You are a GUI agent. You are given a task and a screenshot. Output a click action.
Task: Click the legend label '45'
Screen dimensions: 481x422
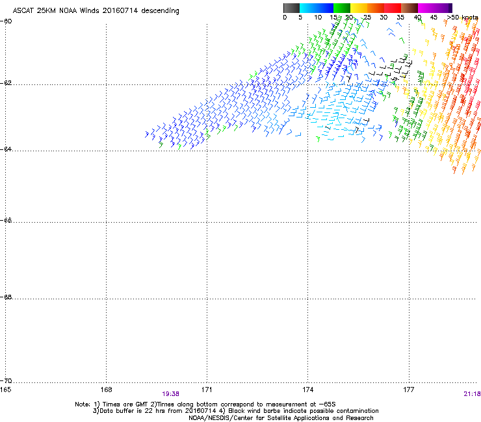434,18
